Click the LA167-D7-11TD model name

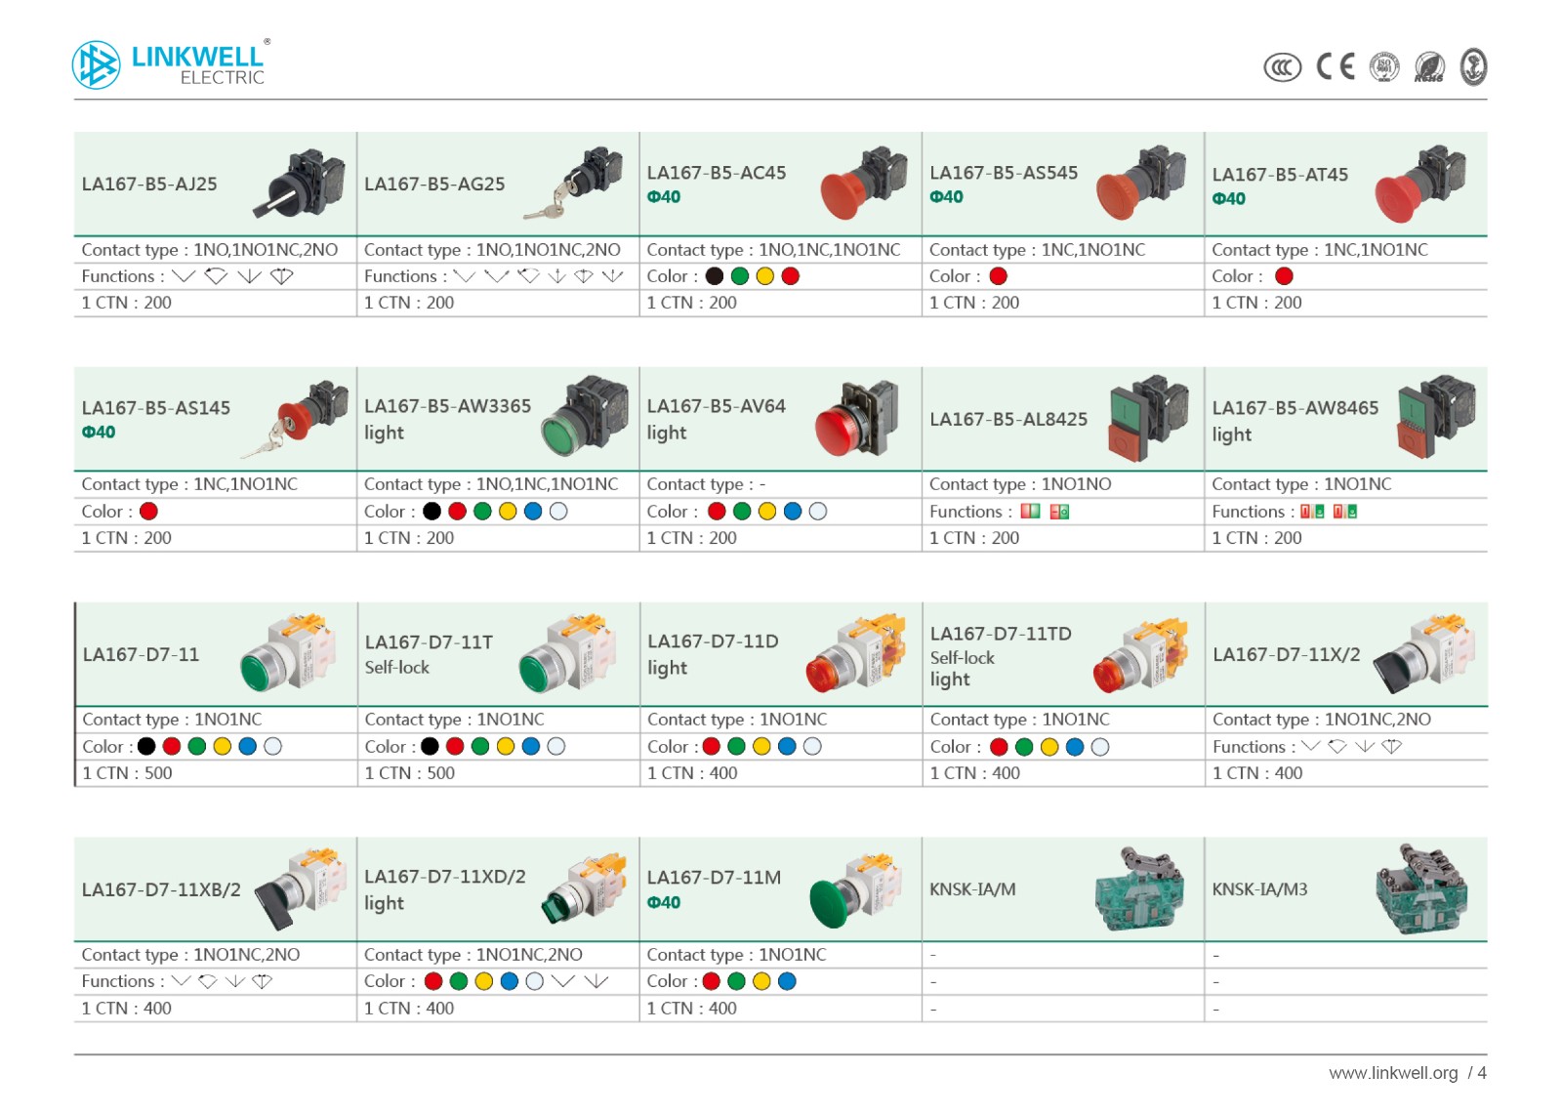tap(1001, 633)
